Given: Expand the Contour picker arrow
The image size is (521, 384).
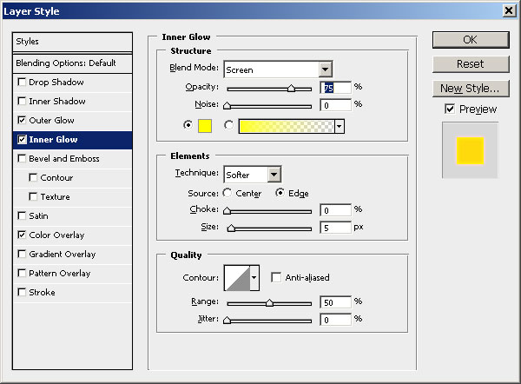Looking at the screenshot, I should 254,278.
